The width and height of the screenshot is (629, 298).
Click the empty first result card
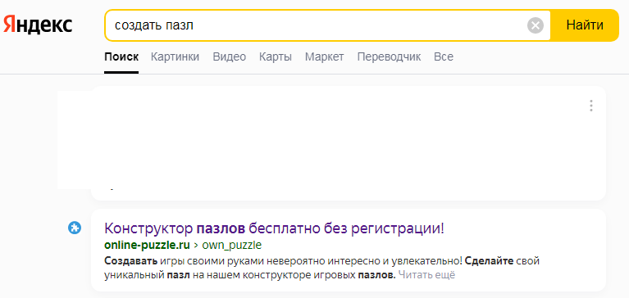pyautogui.click(x=349, y=143)
